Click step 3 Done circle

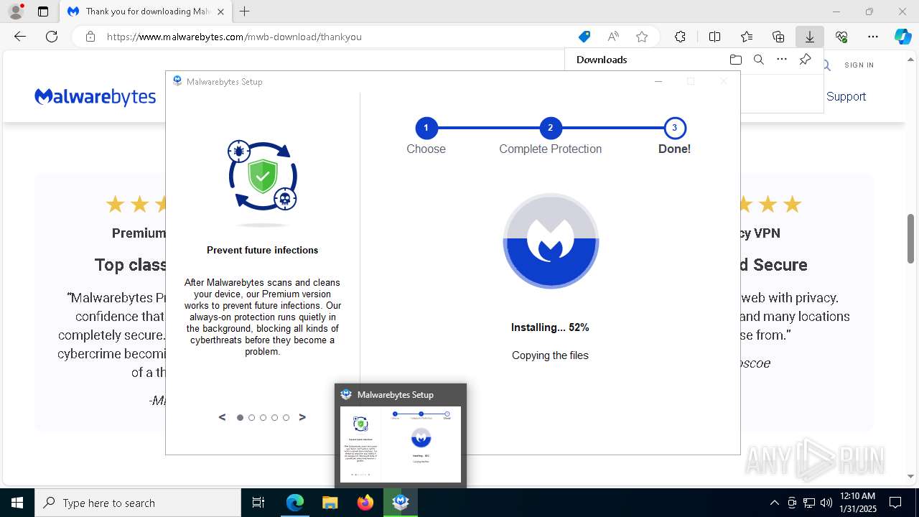click(x=675, y=129)
